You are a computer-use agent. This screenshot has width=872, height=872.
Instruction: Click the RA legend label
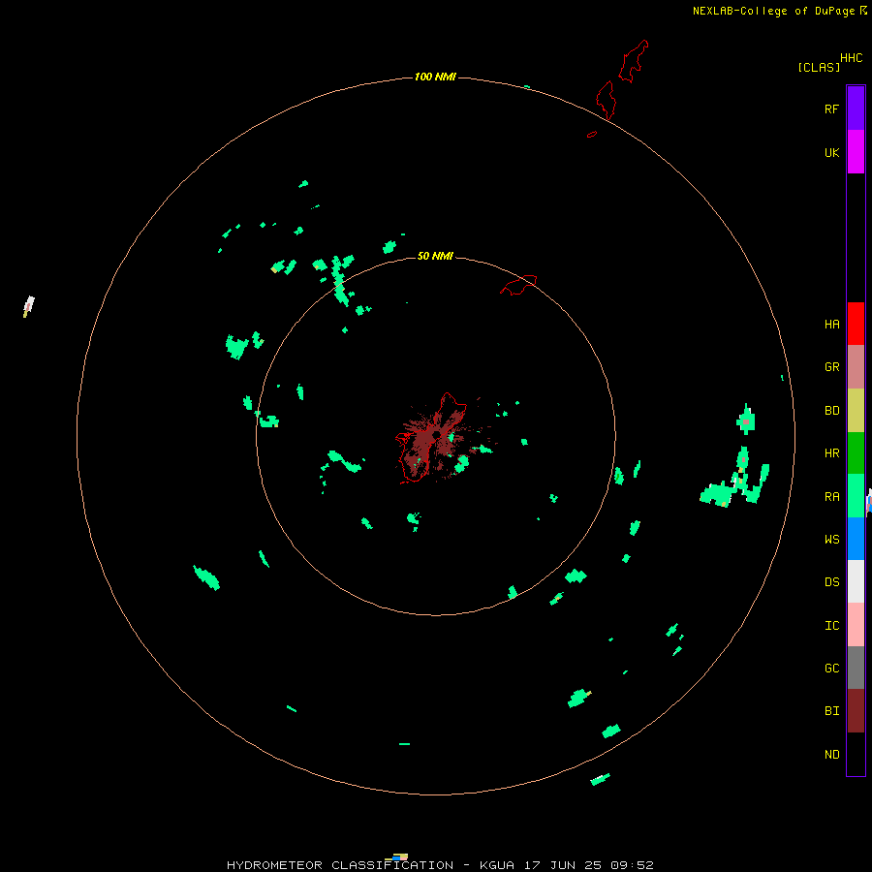[831, 497]
